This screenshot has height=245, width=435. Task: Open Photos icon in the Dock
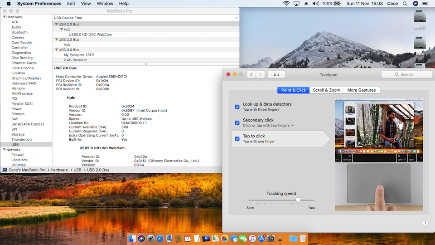[x=224, y=238]
